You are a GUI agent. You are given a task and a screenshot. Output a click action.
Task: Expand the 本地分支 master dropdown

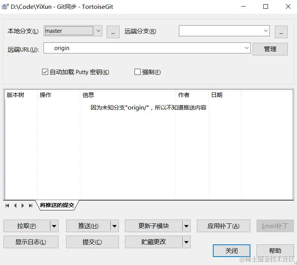pos(98,31)
